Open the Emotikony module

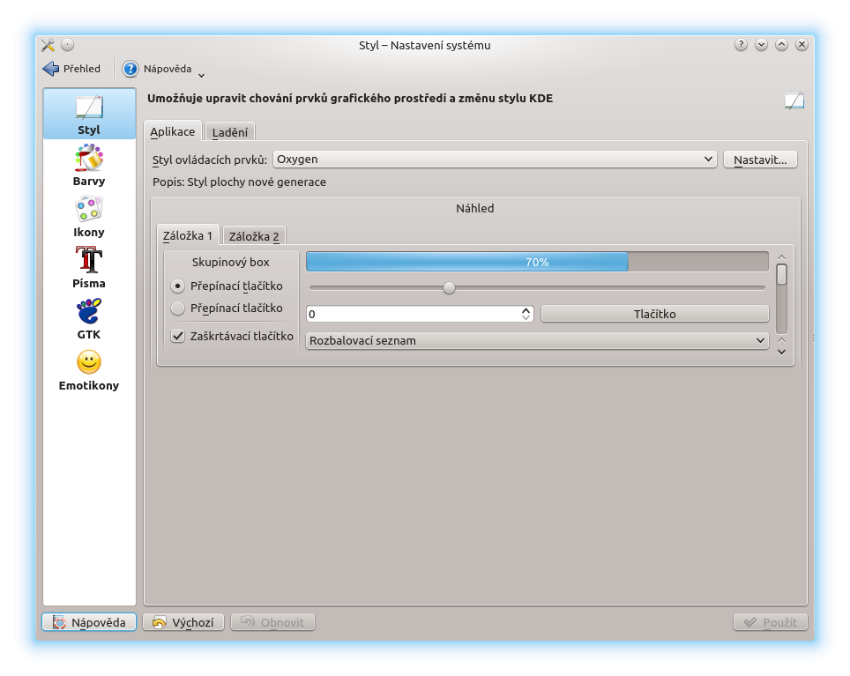89,370
